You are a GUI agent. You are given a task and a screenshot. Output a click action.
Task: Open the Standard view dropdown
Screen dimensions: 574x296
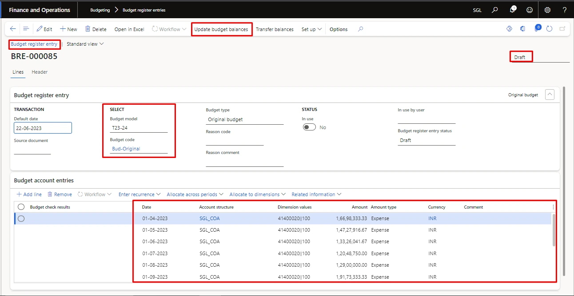pos(85,44)
